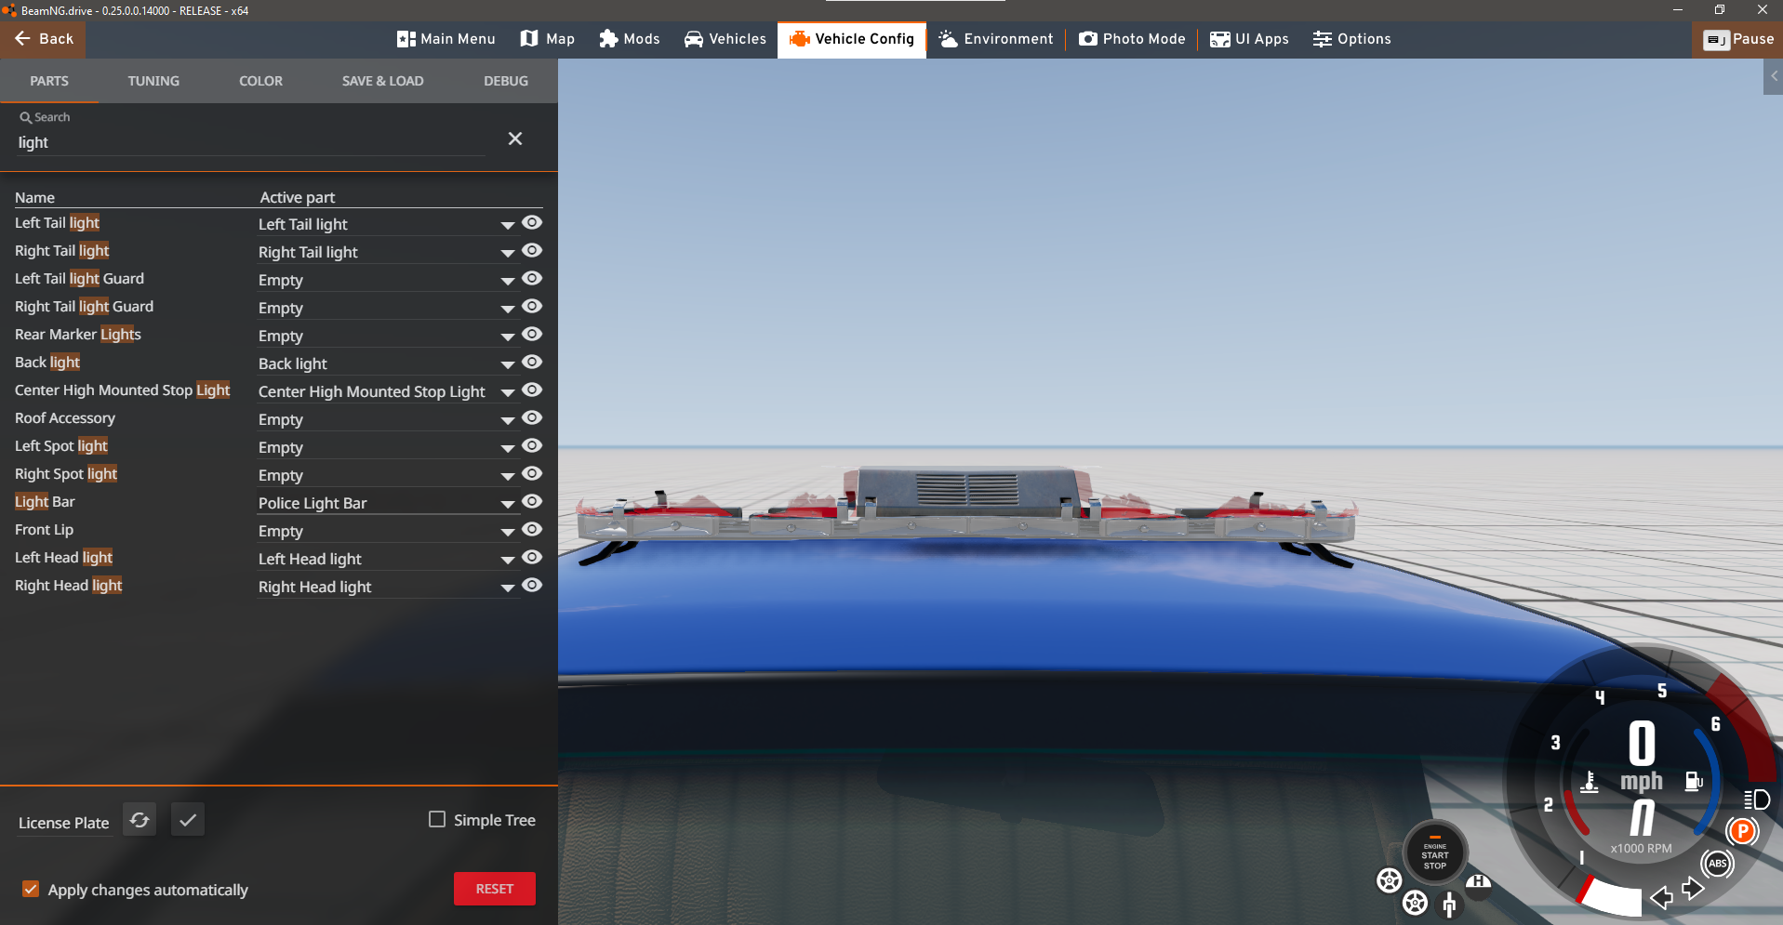Open the Map menu item
Image resolution: width=1783 pixels, height=925 pixels.
point(547,39)
